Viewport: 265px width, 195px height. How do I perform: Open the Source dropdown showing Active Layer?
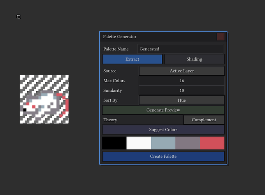click(182, 71)
